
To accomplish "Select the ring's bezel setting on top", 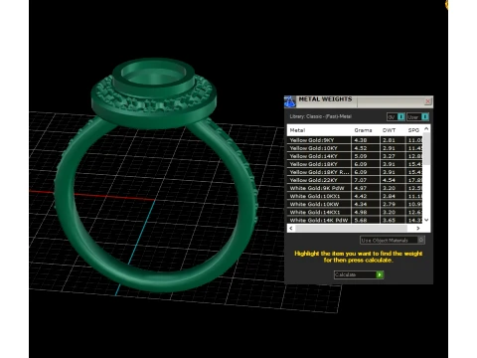I will [x=153, y=78].
